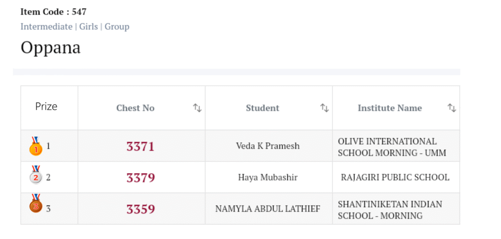
Task: Click the silver second-place medal icon
Action: (36, 175)
